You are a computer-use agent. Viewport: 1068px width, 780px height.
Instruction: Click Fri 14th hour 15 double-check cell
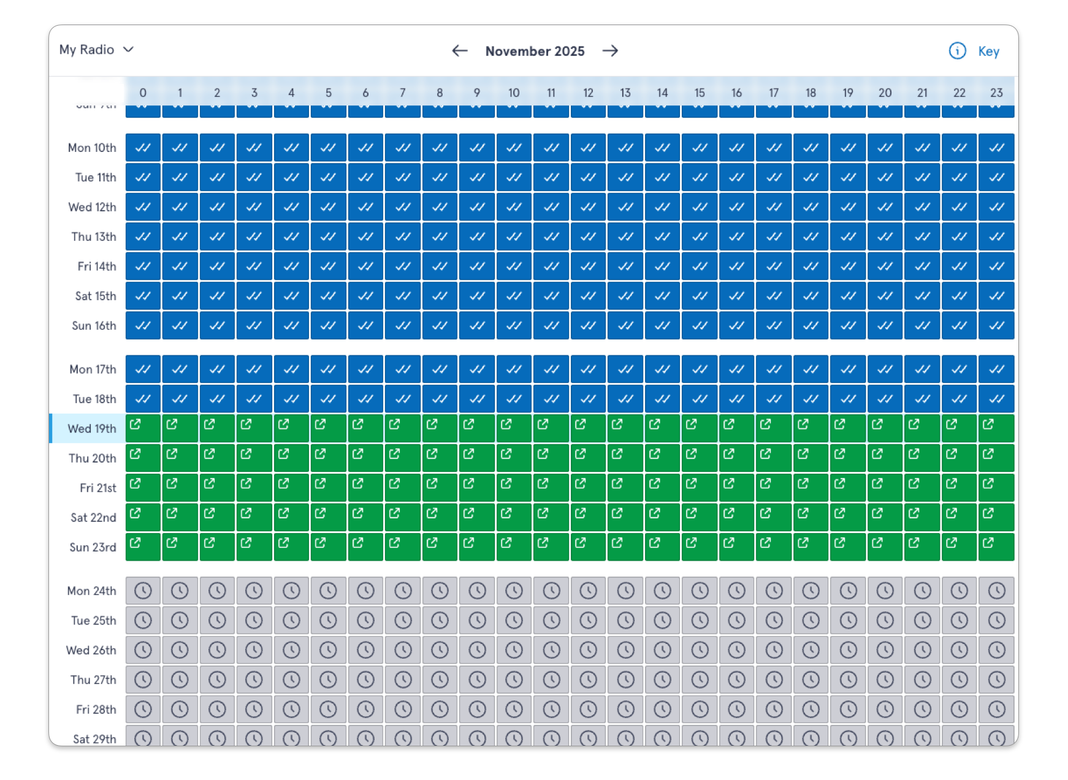700,267
